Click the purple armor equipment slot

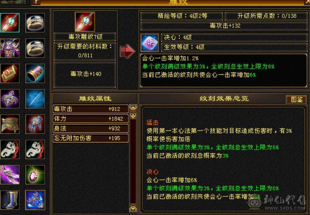click(x=10, y=48)
